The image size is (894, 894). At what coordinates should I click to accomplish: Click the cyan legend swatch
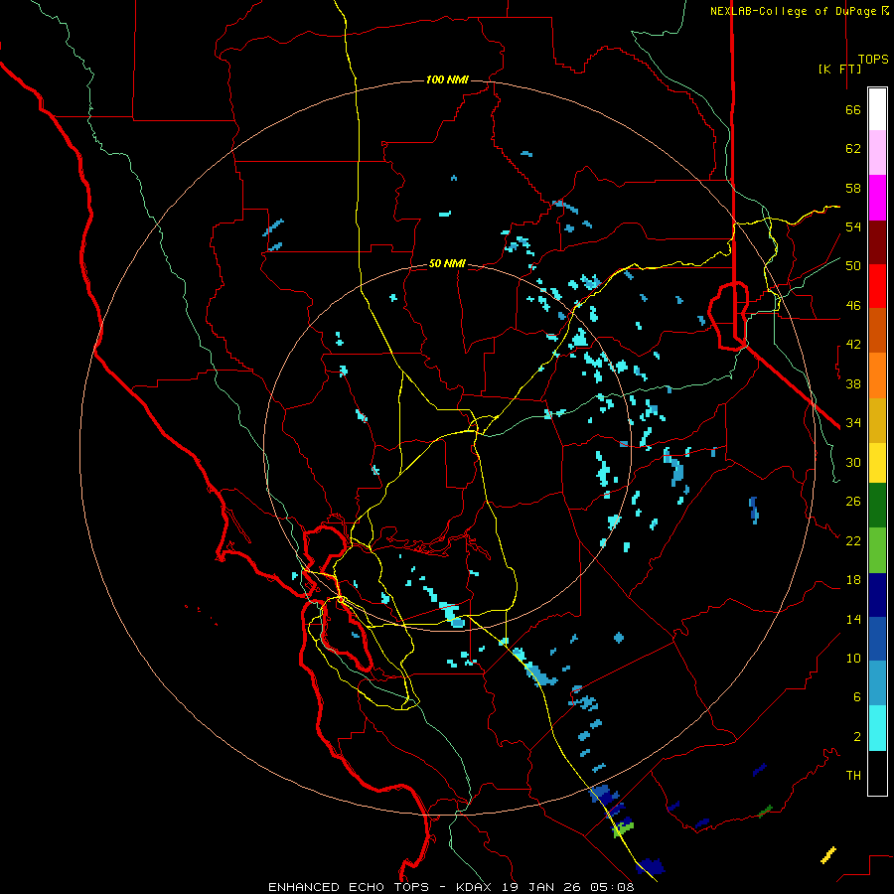point(877,728)
